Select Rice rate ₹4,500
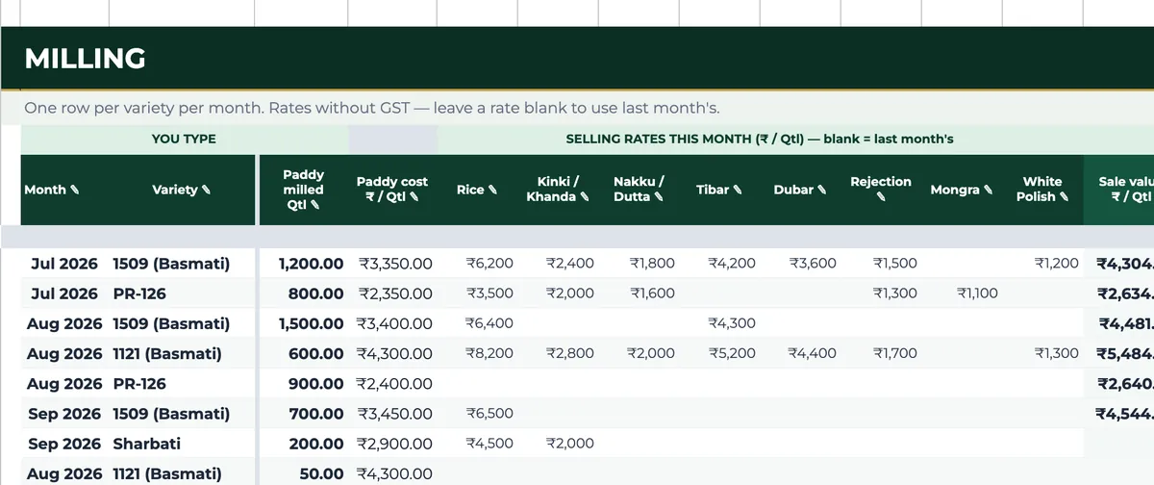 pos(489,444)
